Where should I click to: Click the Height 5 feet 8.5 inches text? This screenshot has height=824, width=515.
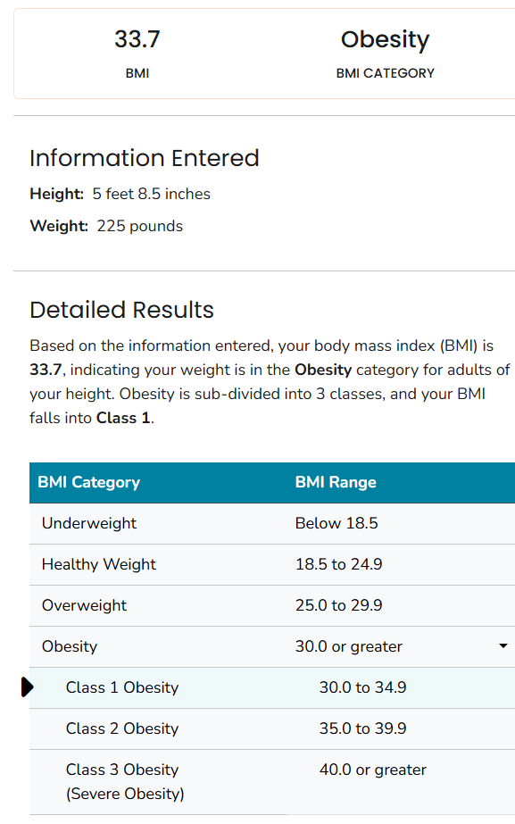(x=120, y=194)
